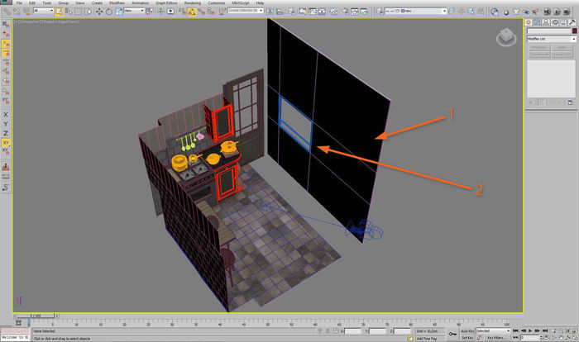Click the ViewCube in the viewport

(506, 37)
